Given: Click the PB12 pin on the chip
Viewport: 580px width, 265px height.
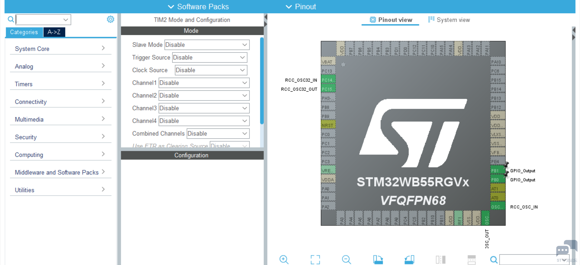Looking at the screenshot, I should click(x=498, y=107).
